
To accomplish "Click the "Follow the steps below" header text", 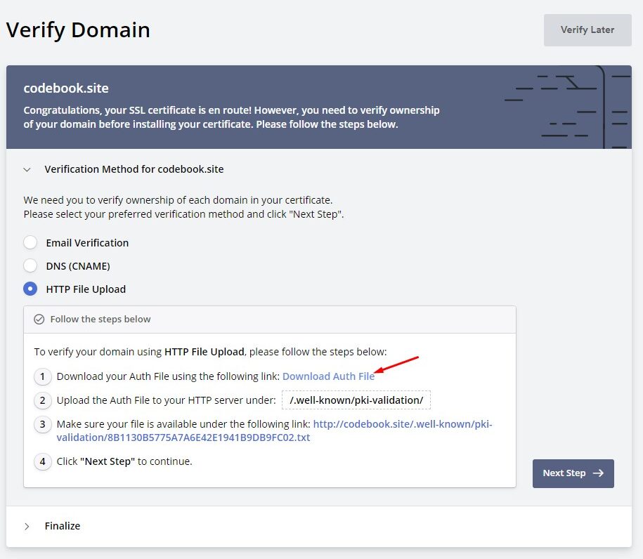I will [x=100, y=320].
